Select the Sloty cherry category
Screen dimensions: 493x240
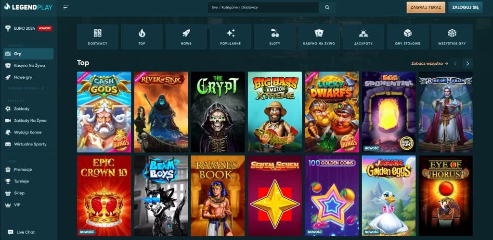274,37
